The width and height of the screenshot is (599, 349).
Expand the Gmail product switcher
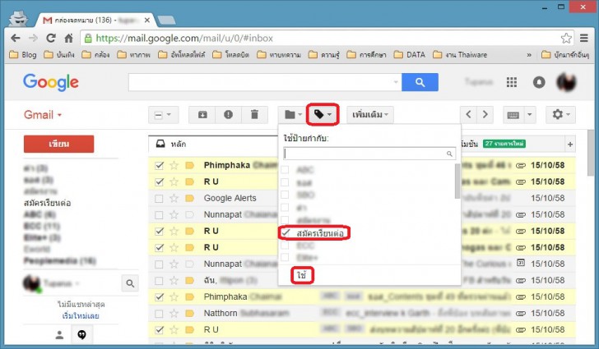[x=43, y=115]
